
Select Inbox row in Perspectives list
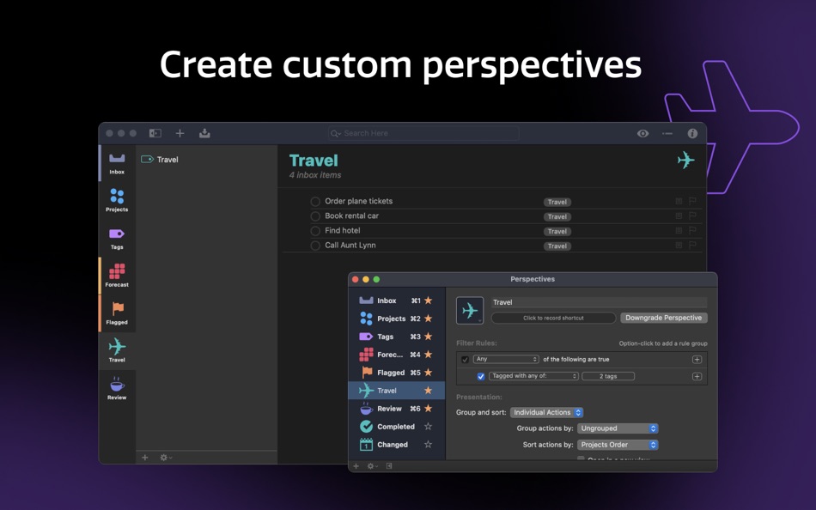click(397, 301)
